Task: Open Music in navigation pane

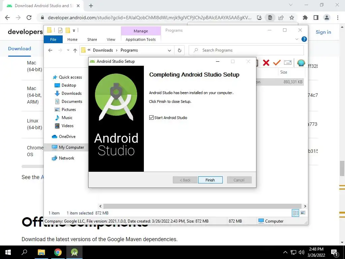Action: (x=63, y=118)
